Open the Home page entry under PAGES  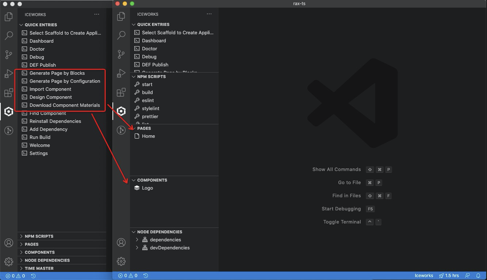click(x=147, y=136)
